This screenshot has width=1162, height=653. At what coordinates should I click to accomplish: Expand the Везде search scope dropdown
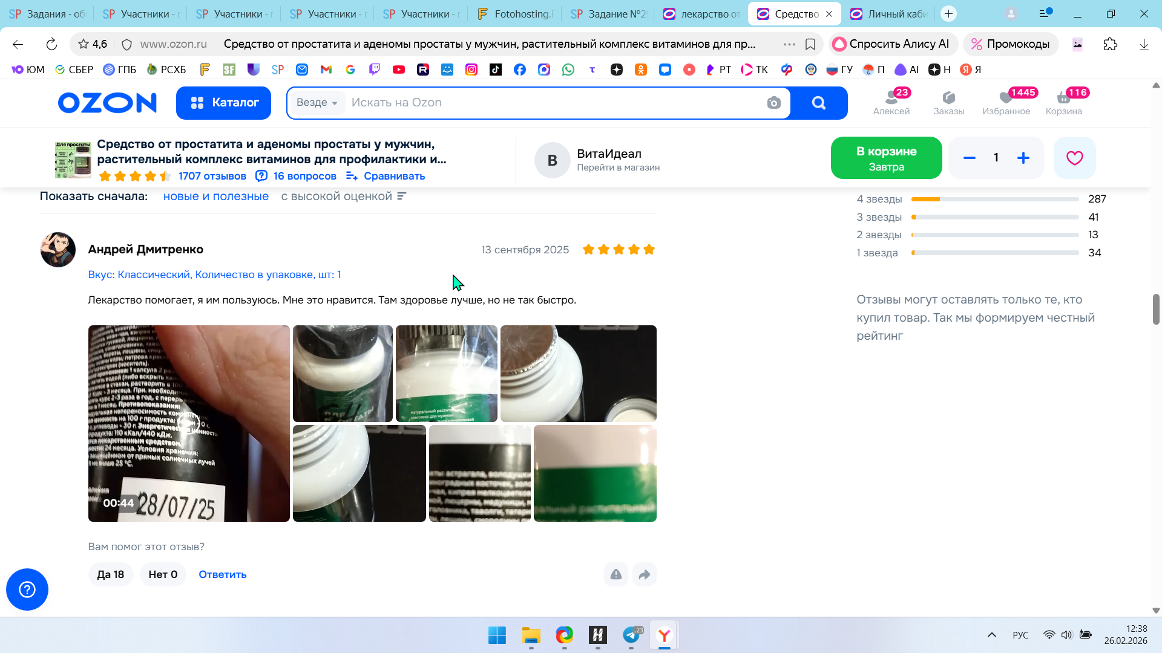coord(317,103)
